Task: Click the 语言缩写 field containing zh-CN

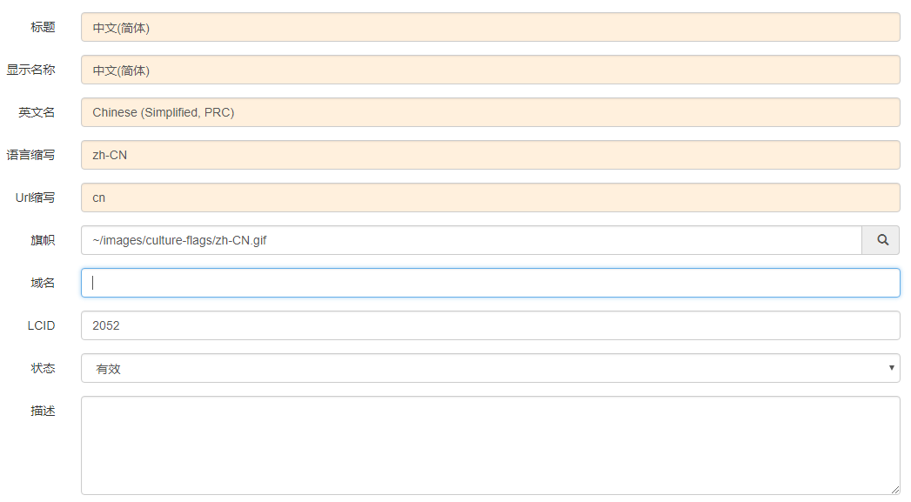Action: pos(491,155)
